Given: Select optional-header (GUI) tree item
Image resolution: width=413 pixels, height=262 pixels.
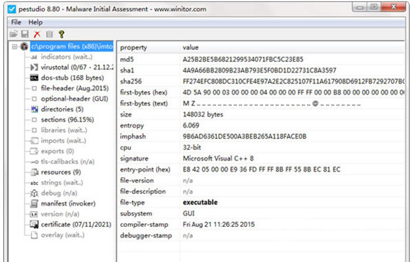Looking at the screenshot, I should (x=74, y=99).
